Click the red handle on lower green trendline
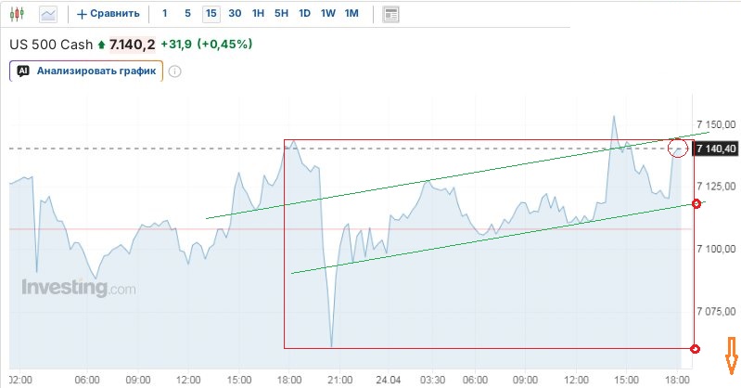The image size is (741, 388). [x=696, y=203]
